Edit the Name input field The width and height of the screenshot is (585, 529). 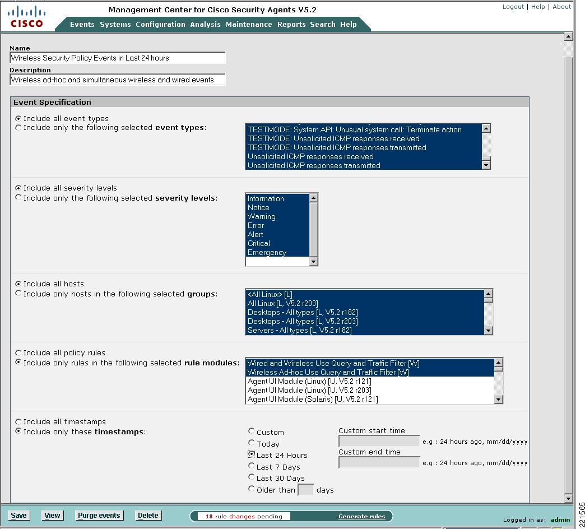point(118,58)
